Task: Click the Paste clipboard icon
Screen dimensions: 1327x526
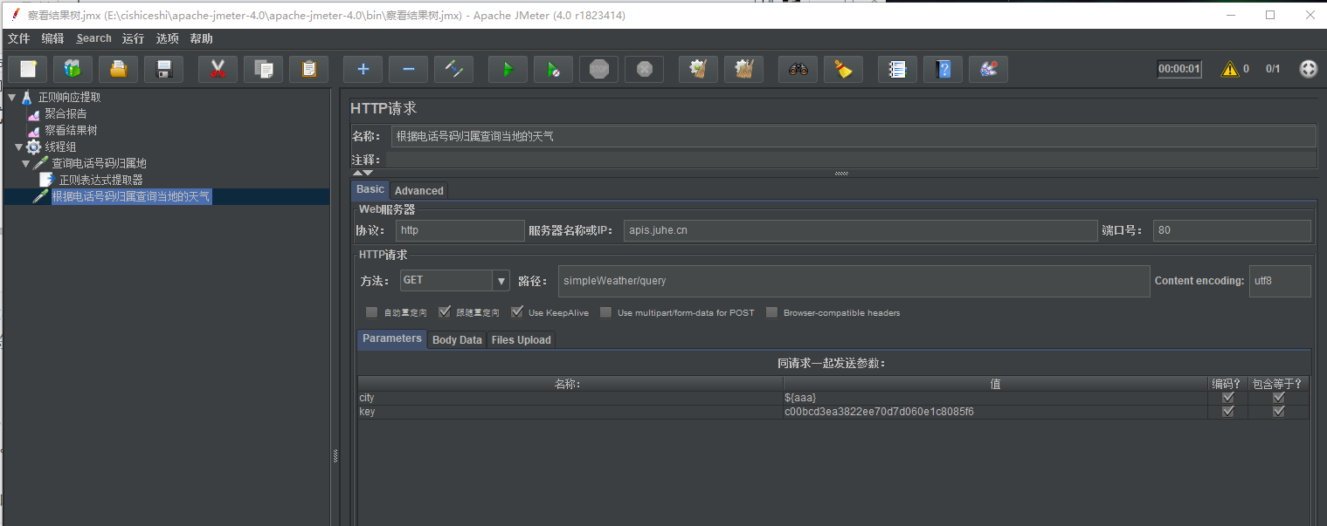Action: (308, 69)
